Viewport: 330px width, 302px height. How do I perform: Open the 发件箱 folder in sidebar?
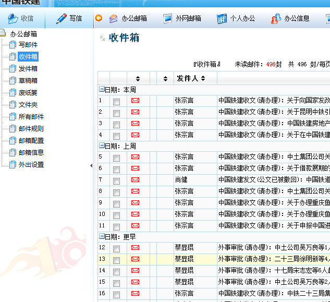pyautogui.click(x=28, y=69)
